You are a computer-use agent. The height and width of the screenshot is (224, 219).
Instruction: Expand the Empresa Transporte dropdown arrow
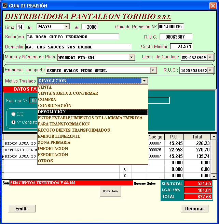[153, 70]
